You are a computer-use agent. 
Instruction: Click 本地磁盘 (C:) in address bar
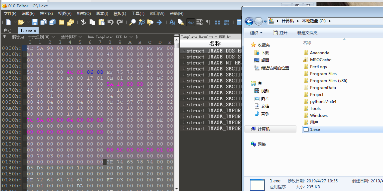pyautogui.click(x=314, y=21)
